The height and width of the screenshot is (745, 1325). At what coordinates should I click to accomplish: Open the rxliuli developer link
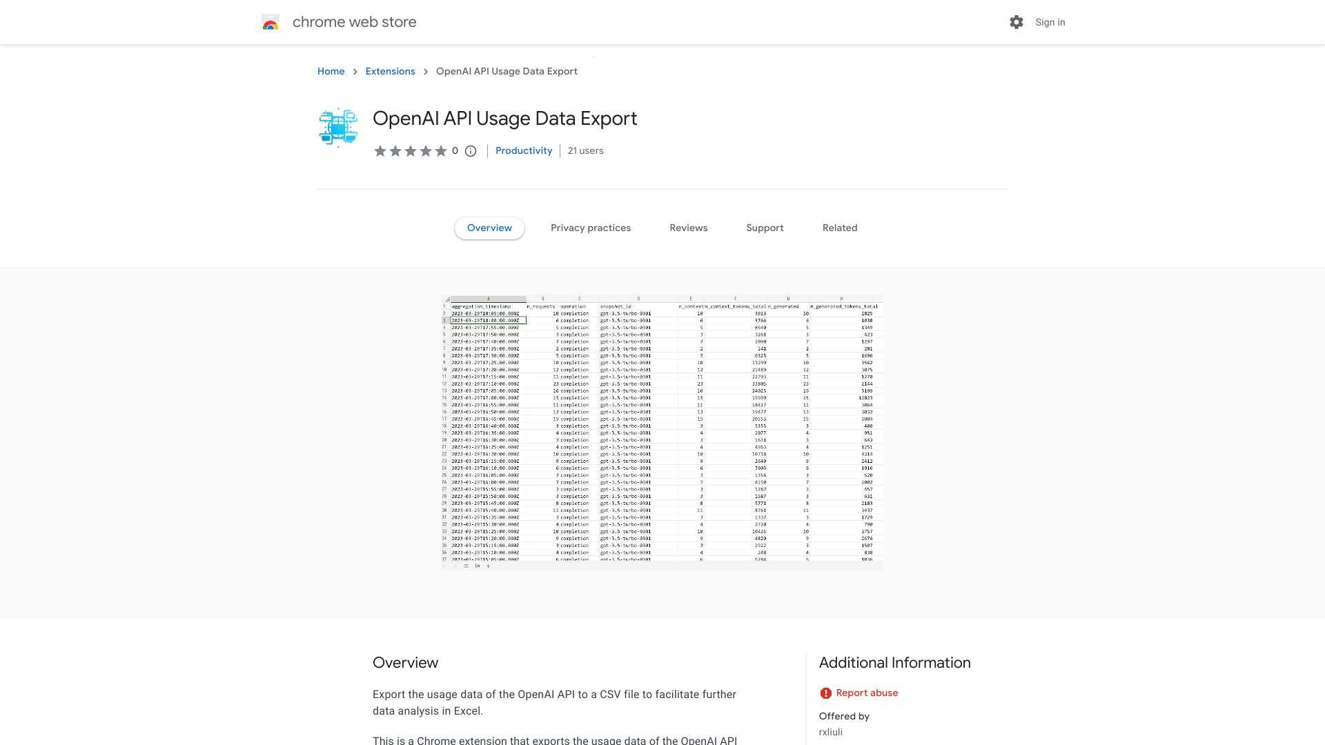point(830,731)
